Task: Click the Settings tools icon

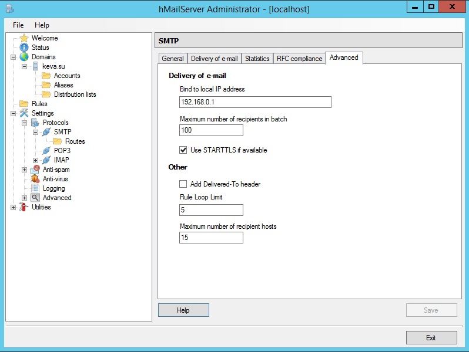Action: 24,113
